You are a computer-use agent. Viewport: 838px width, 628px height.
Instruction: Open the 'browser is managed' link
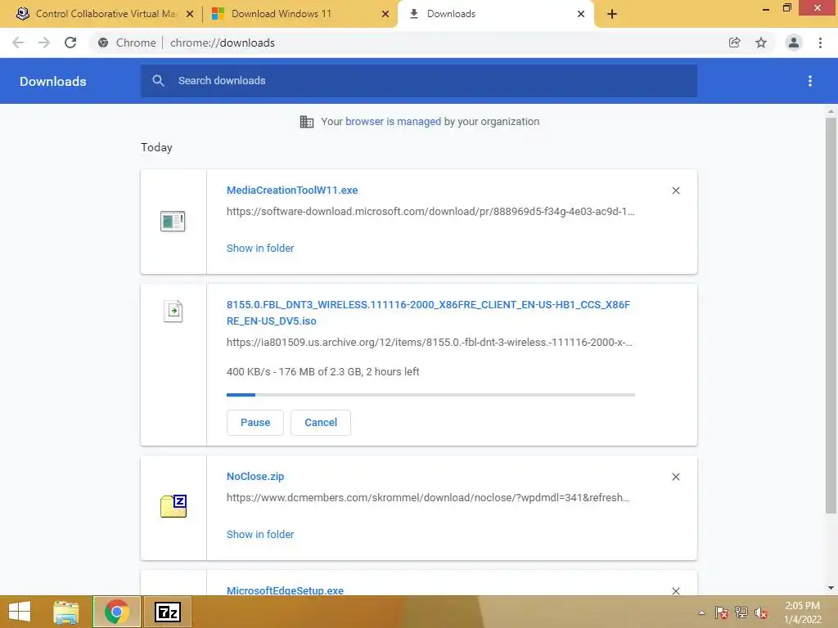point(393,122)
